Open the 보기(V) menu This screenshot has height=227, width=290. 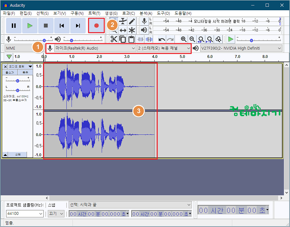tap(60, 13)
